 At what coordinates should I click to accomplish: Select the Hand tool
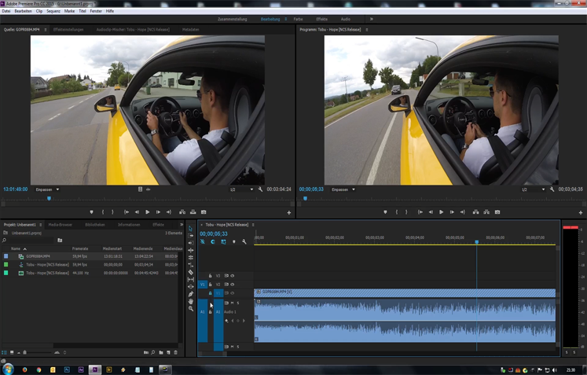190,301
